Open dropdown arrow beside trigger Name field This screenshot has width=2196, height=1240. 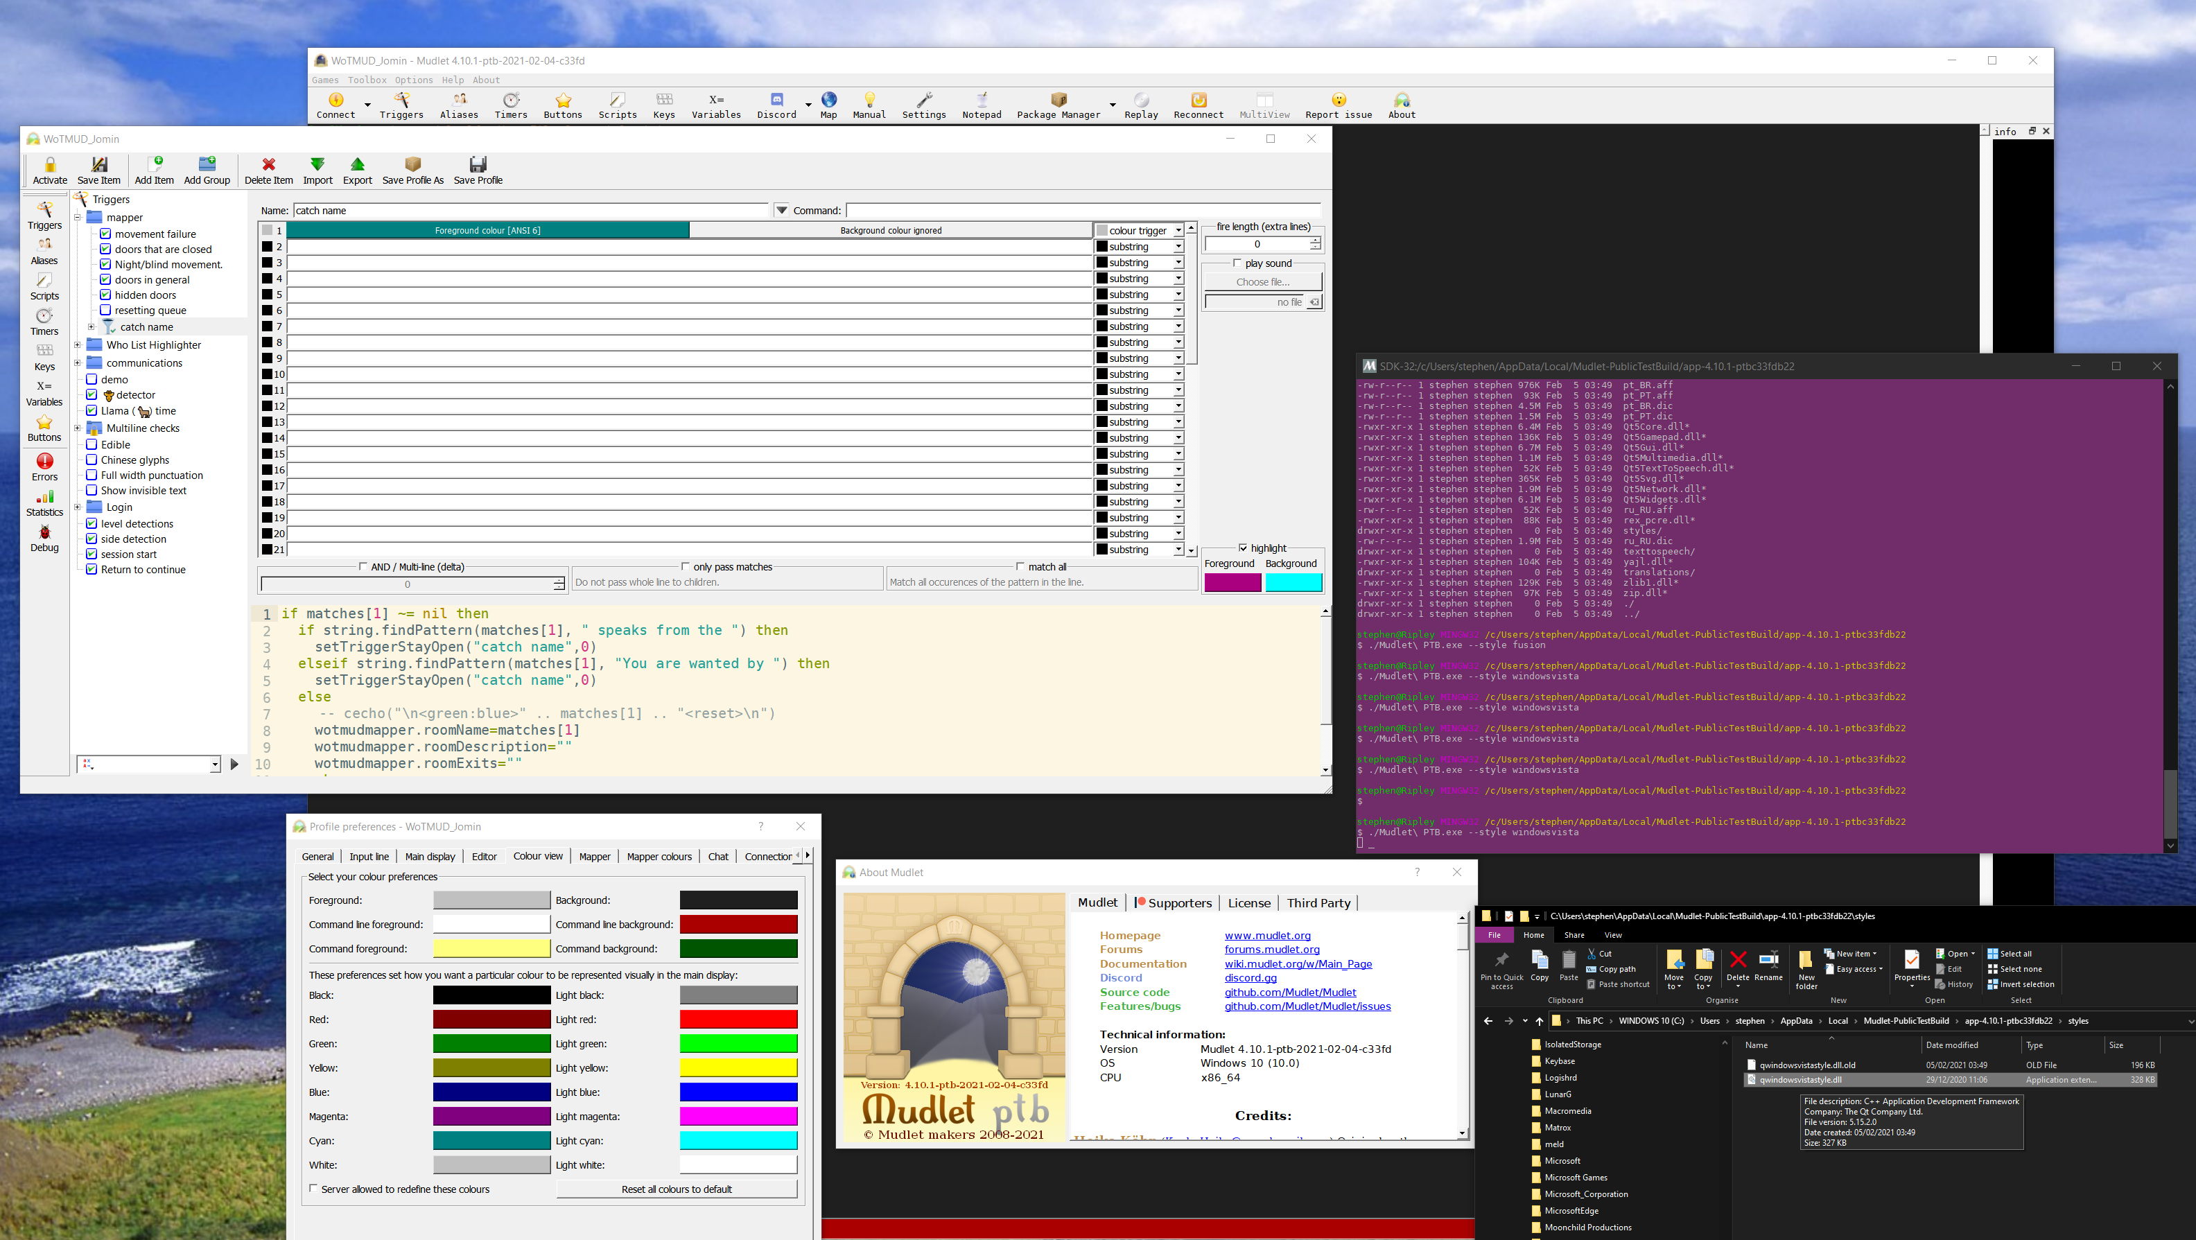(x=782, y=211)
